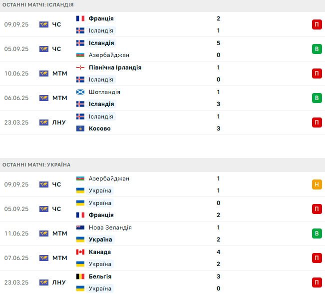This screenshot has height=294, width=325.
Task: Click the Kosovo flag icon
Action: pos(80,128)
